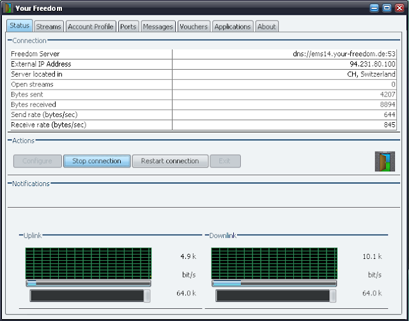
Task: Click the Downlink traffic graph
Action: (x=274, y=263)
